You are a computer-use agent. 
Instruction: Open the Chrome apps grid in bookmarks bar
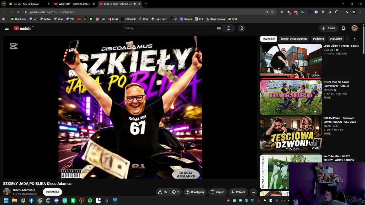click(4, 19)
